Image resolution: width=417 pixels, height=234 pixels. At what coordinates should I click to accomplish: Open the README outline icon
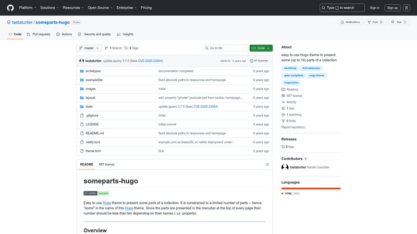tap(267, 164)
